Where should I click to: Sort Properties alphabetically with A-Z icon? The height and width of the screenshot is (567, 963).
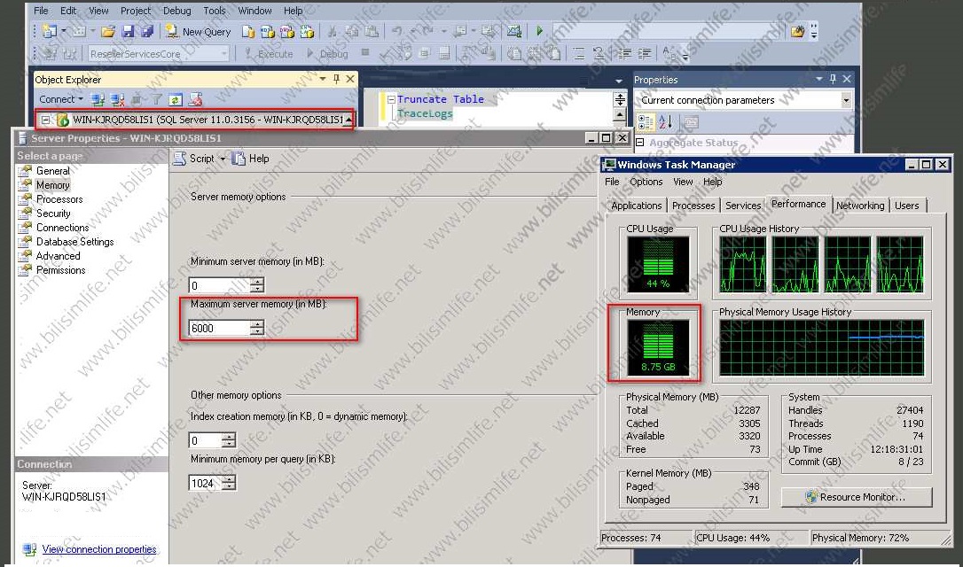(x=666, y=122)
